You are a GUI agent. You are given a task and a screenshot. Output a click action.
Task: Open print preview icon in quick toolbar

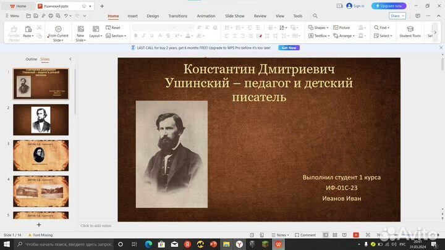(58, 16)
